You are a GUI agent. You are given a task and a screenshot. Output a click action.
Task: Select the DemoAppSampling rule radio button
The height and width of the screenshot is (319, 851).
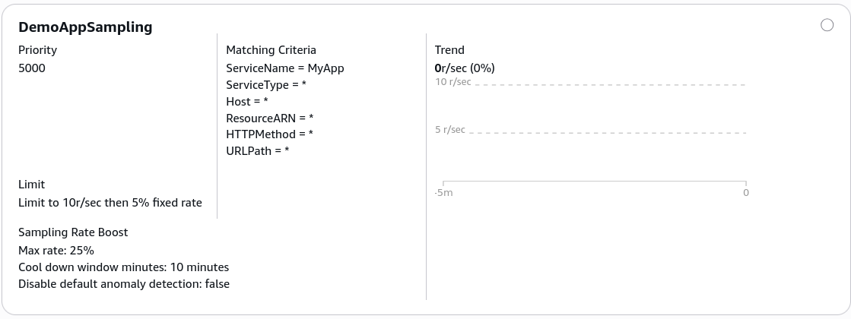pyautogui.click(x=827, y=25)
